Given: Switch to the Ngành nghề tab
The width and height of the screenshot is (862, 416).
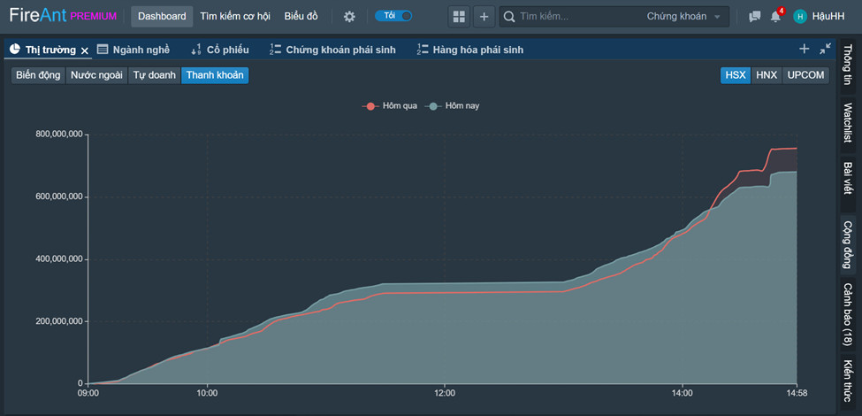Looking at the screenshot, I should pyautogui.click(x=133, y=50).
